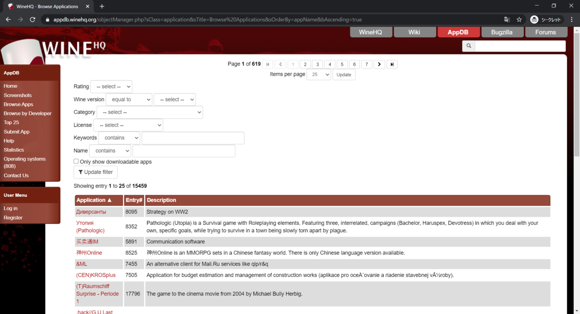
Task: Open Submit App sidebar link
Action: coord(17,132)
